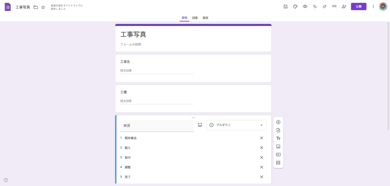The image size is (390, 186).
Task: Delete the 完了 option
Action: point(262,177)
